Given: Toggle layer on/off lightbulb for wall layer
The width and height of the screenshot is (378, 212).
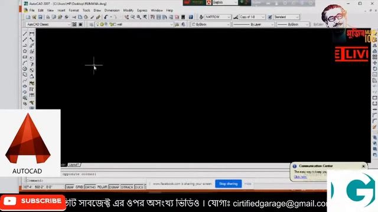Looking at the screenshot, I should (97, 25).
